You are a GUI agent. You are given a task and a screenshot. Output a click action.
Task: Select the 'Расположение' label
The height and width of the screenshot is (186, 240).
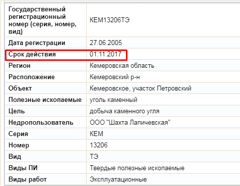tap(32, 77)
